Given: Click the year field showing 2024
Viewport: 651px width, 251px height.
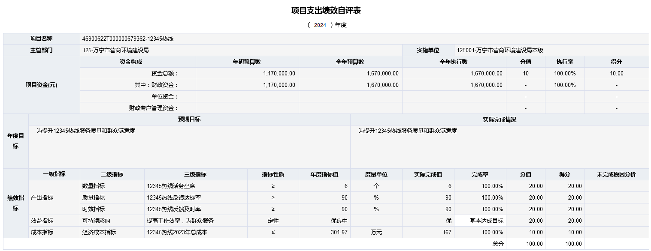Looking at the screenshot, I should pos(320,25).
